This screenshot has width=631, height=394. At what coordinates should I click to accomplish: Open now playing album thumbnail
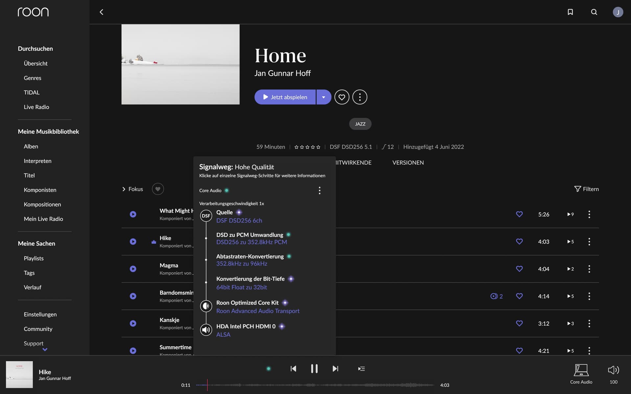click(x=19, y=375)
